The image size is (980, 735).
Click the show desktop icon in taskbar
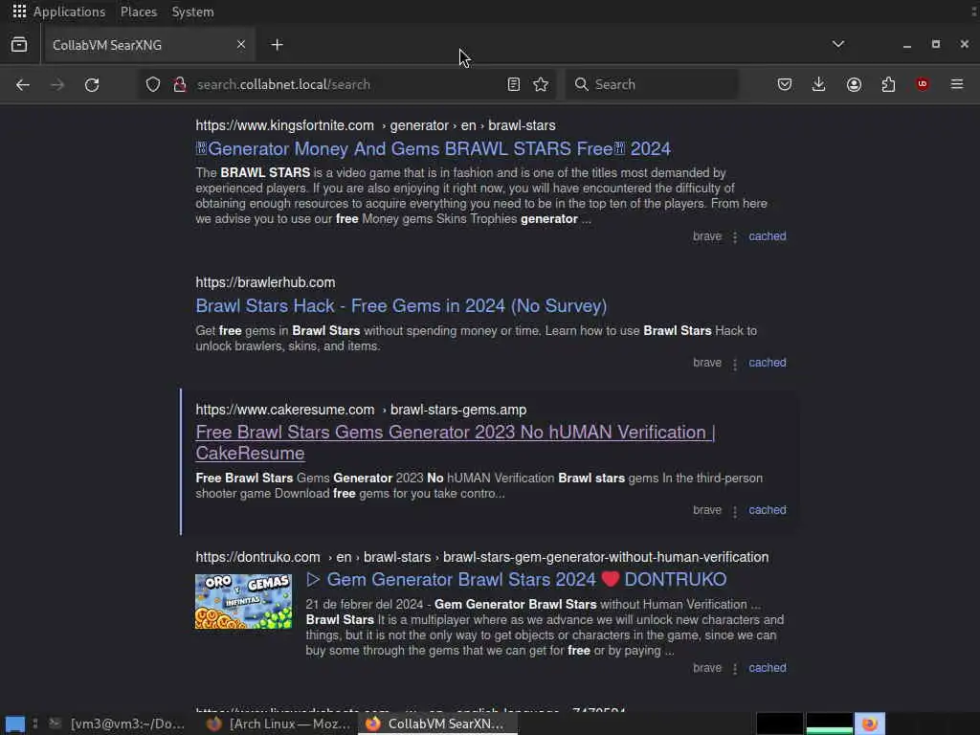click(15, 724)
